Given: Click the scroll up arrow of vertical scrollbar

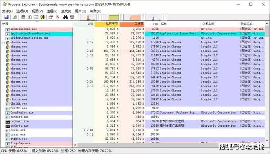Looking at the screenshot, I should click(267, 23).
